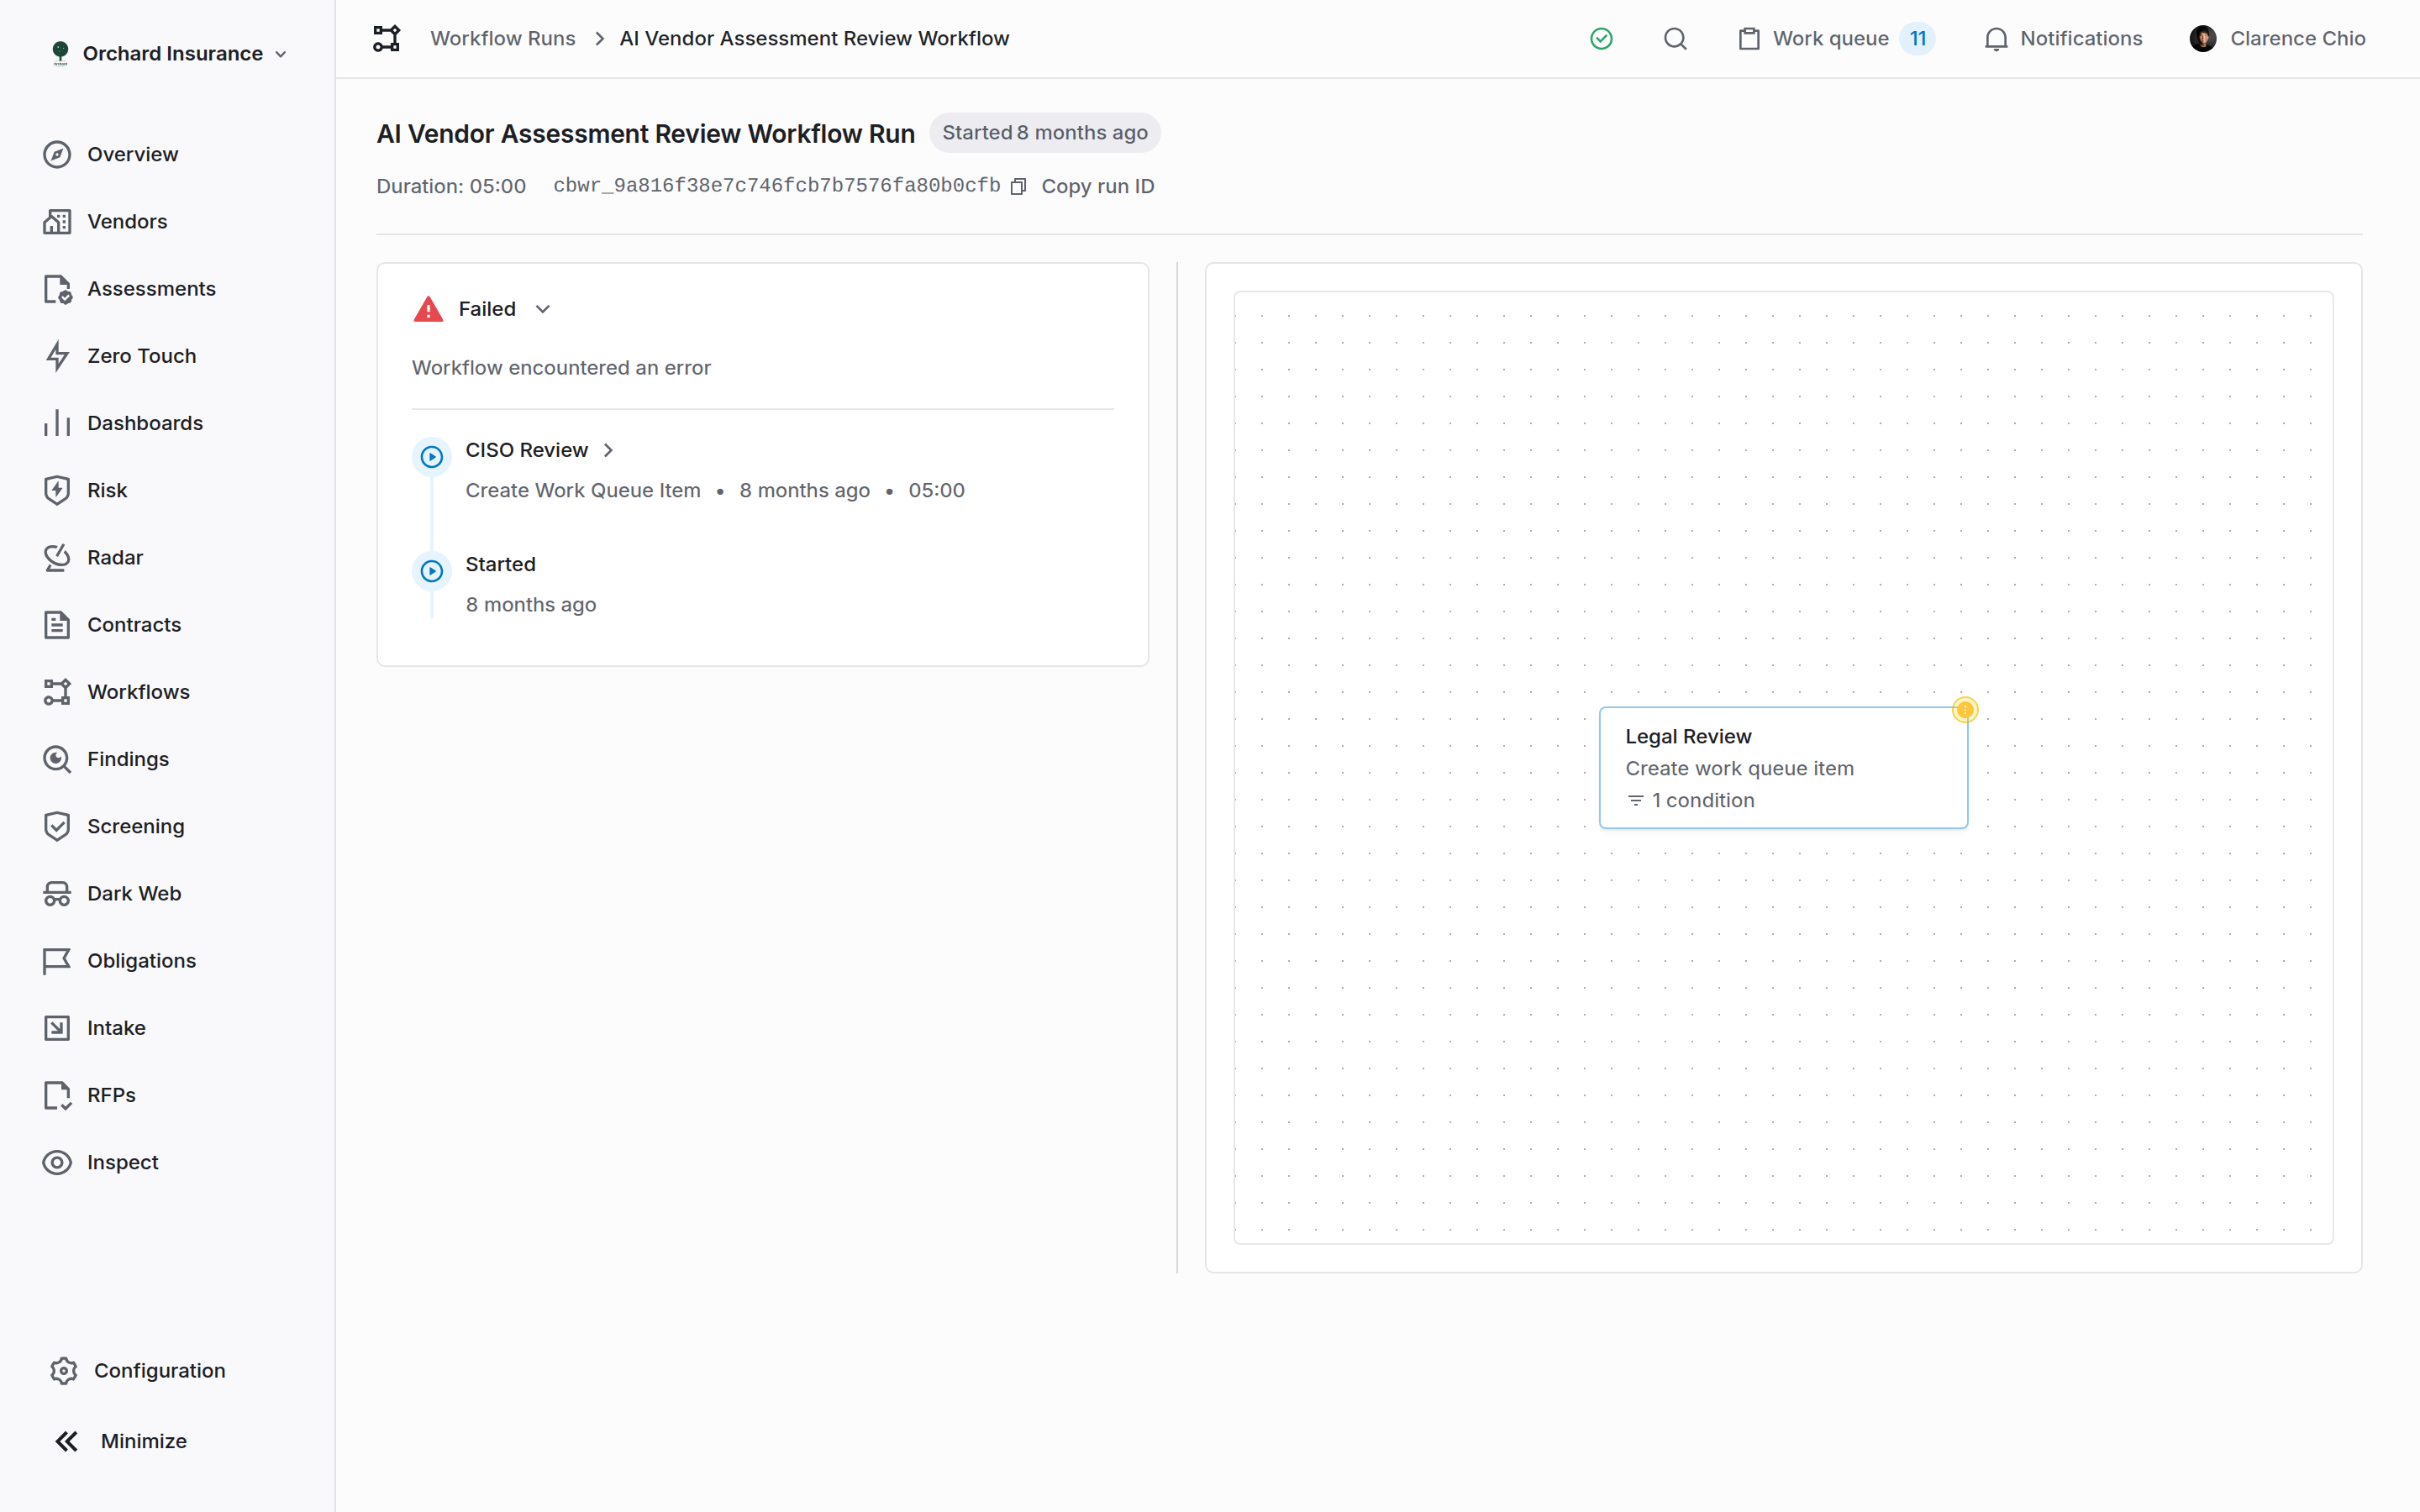Open the Findings magnifier icon
This screenshot has height=1512, width=2420.
[x=57, y=759]
